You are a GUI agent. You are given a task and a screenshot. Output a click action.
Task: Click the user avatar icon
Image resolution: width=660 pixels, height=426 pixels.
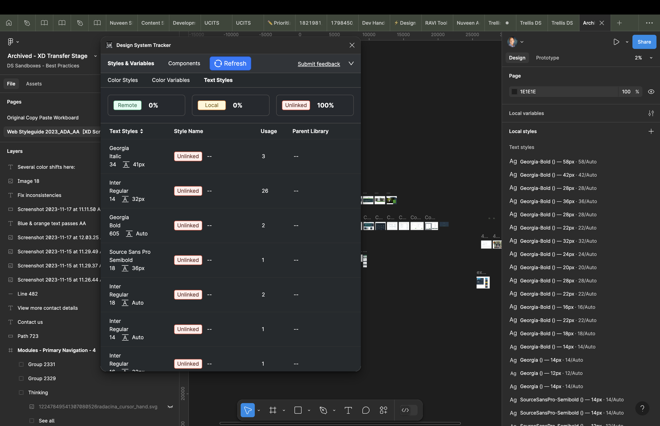[512, 42]
